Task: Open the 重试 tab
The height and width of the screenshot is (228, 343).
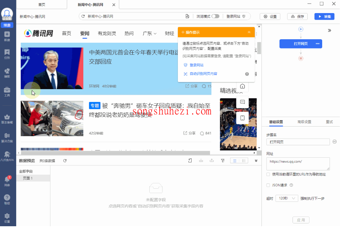Action: 329,122
